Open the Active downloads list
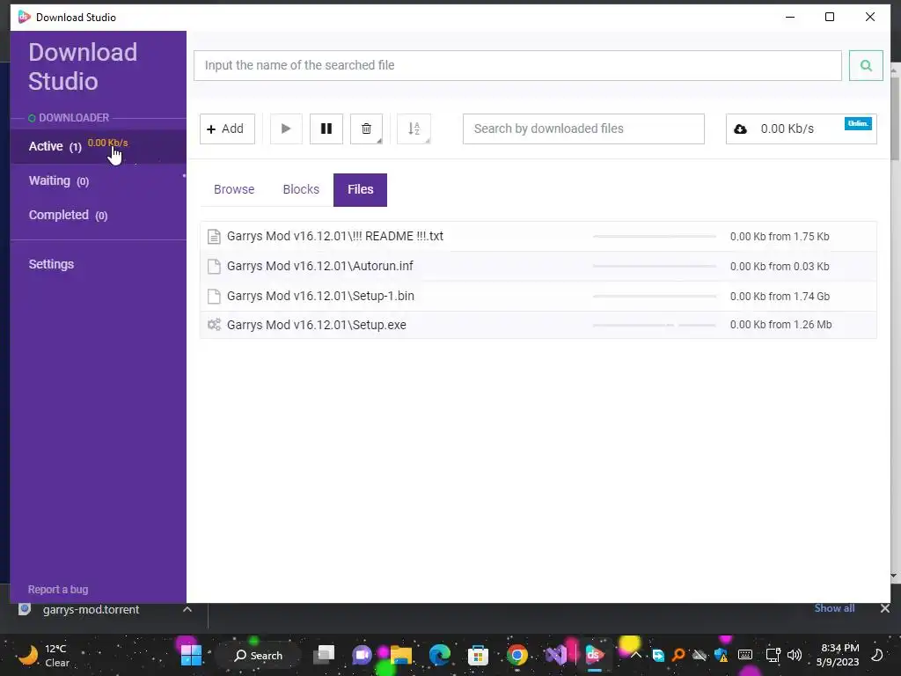Viewport: 901px width, 676px height. click(x=99, y=147)
